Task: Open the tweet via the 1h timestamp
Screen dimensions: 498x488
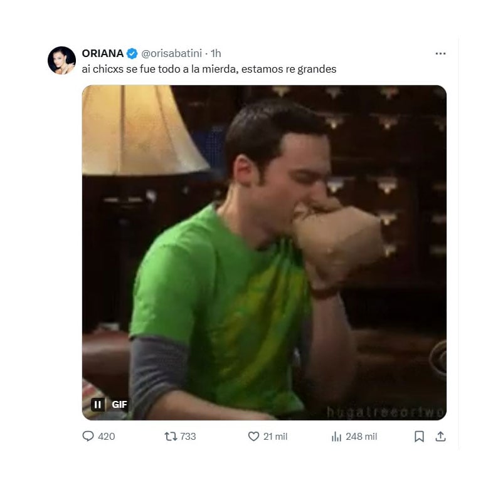Action: [216, 53]
